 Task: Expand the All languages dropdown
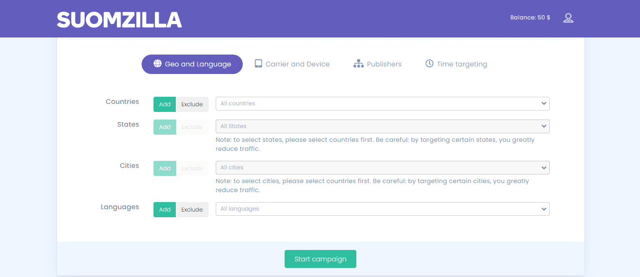click(382, 209)
